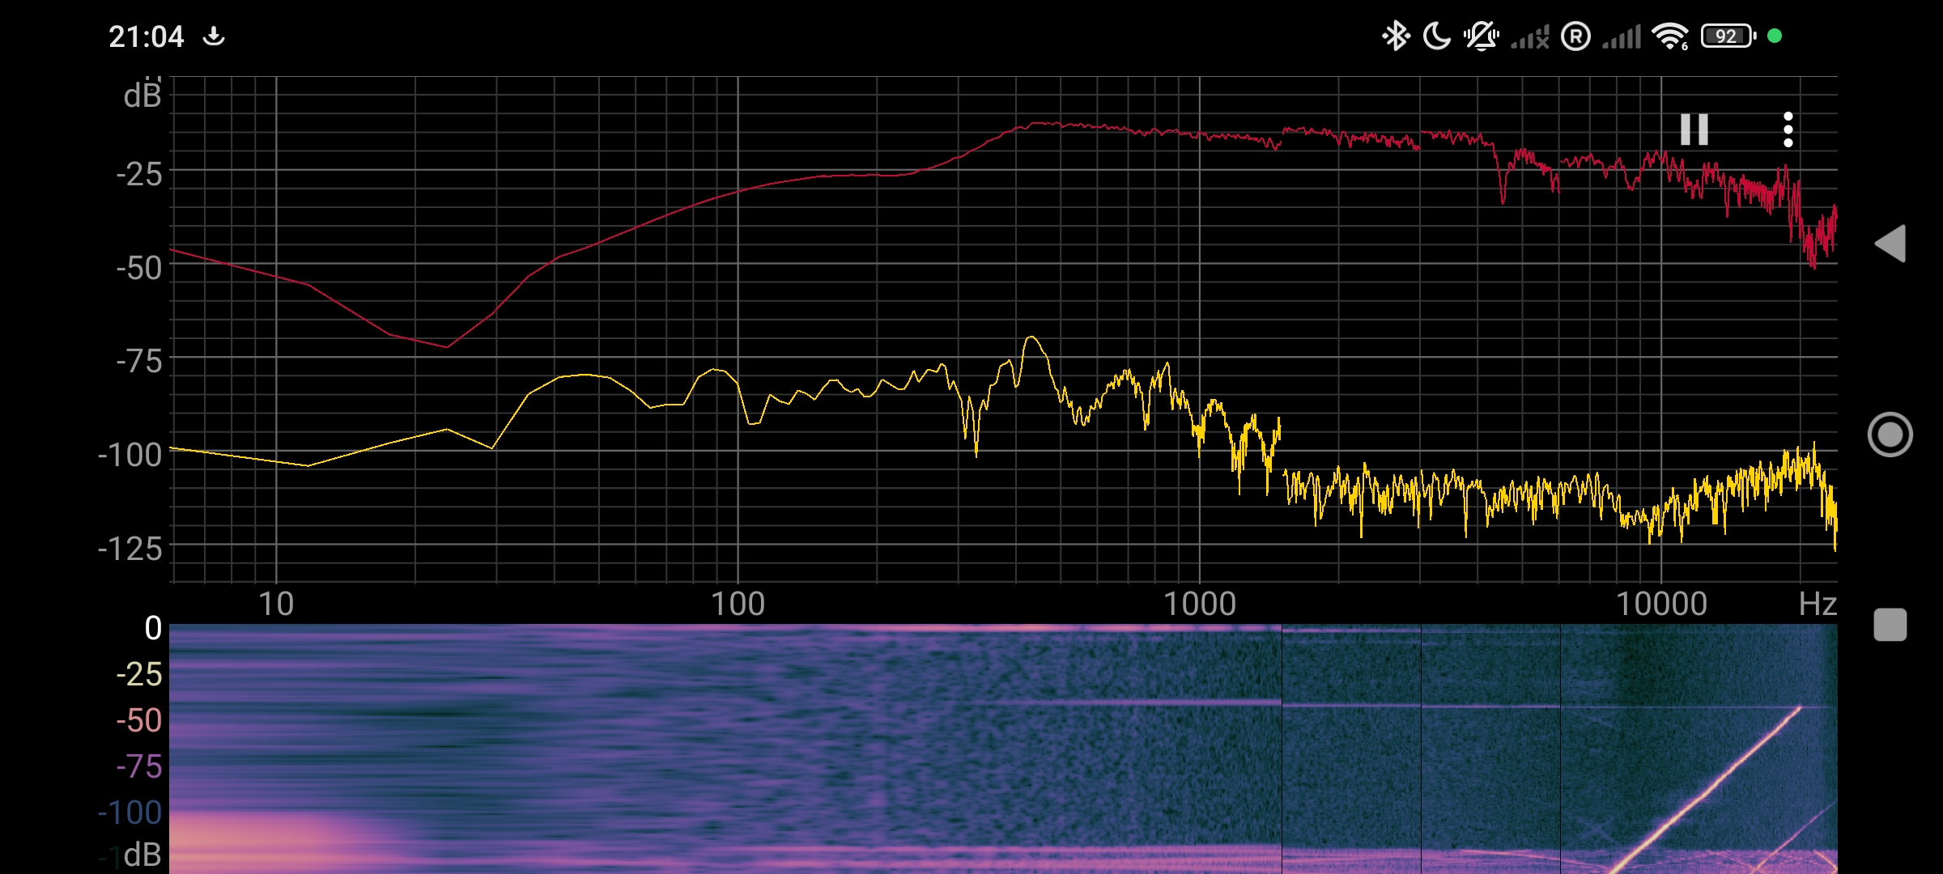Tap the Android back triangle button
Viewport: 1943px width, 874px height.
(x=1890, y=244)
